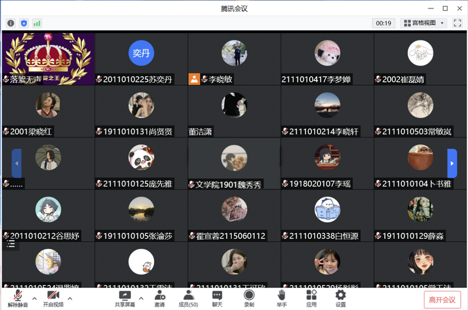Select 2111010417李梦婵 participant tile

327,59
